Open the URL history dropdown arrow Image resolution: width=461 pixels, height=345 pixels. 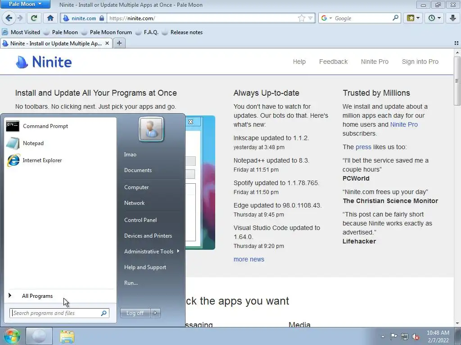pyautogui.click(x=310, y=18)
